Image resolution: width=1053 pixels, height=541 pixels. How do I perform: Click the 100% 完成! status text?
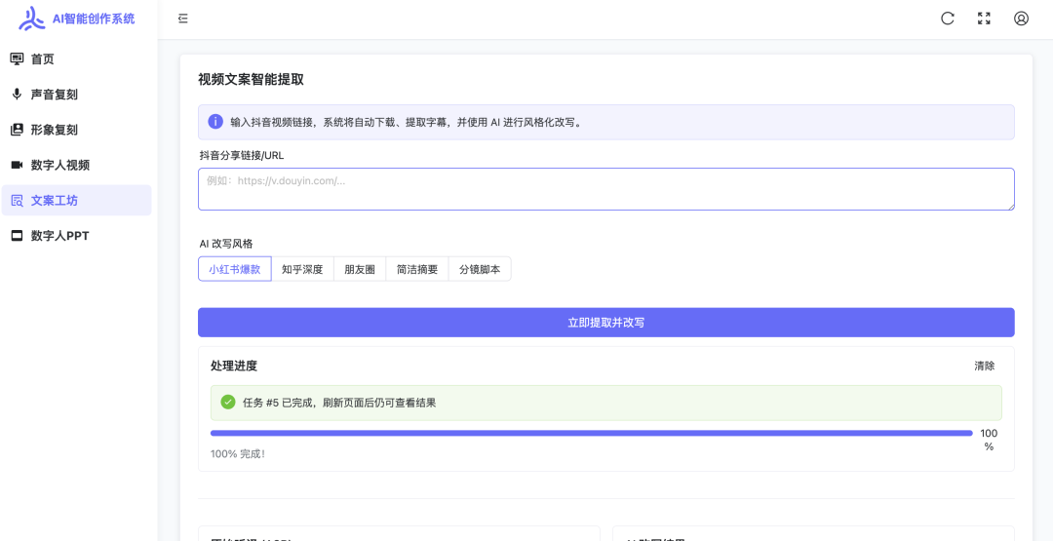click(x=238, y=453)
